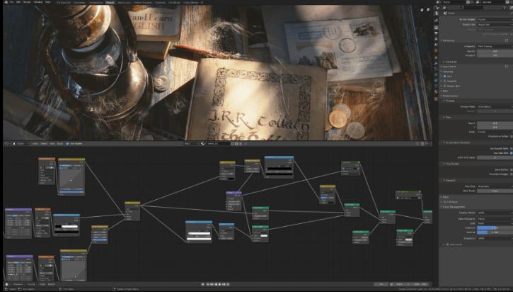Viewport: 513px width, 292px height.
Task: Open the File menu
Action: pos(12,2)
